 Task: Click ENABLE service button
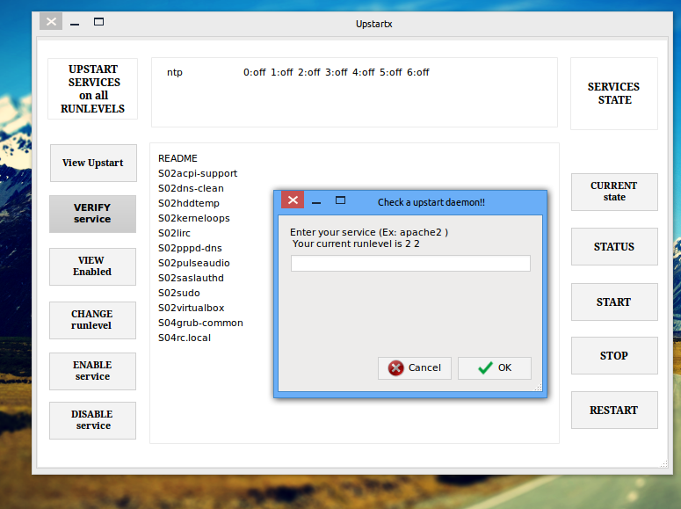click(92, 371)
